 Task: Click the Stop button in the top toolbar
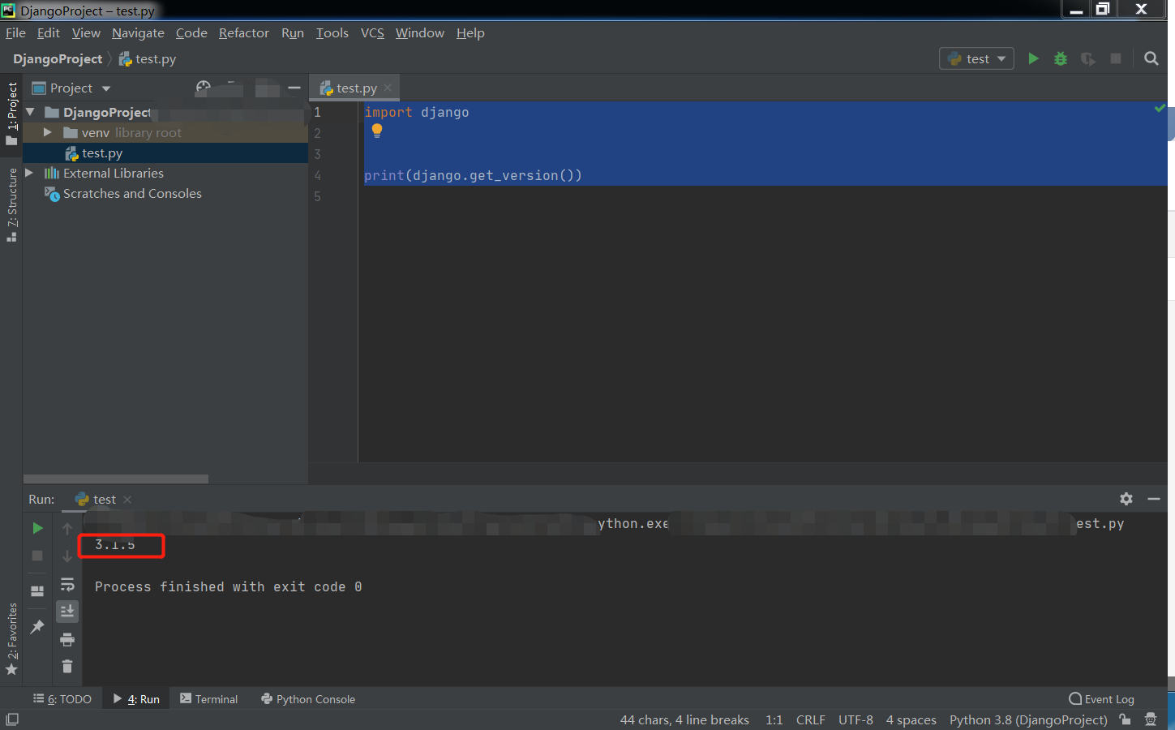1116,58
